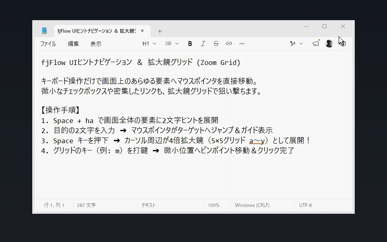Click the 行 1, 列 1 status entry
Viewport: 387px width, 242px height.
tap(54, 205)
